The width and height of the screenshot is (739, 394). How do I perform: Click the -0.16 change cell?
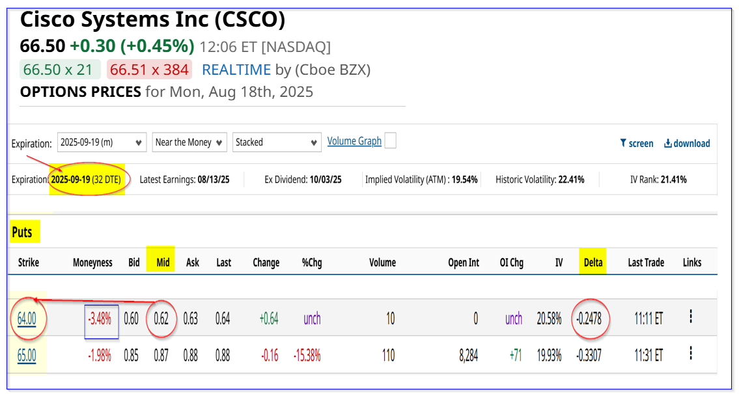click(x=270, y=356)
